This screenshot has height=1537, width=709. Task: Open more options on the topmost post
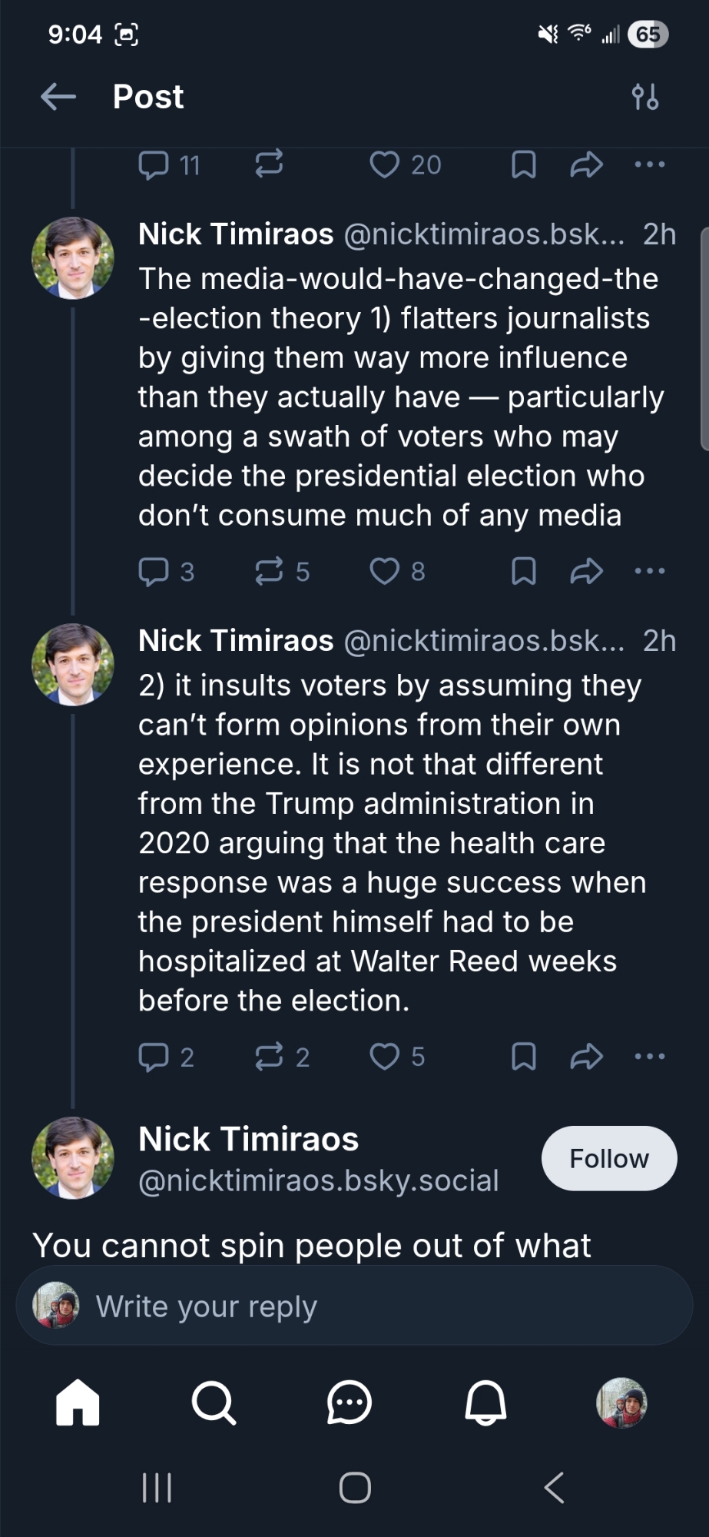(x=650, y=164)
